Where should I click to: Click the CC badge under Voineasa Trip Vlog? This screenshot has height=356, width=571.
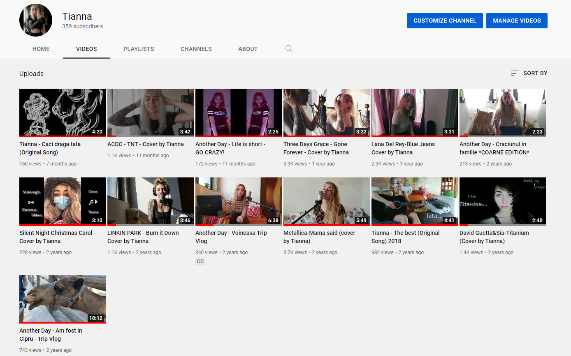200,262
